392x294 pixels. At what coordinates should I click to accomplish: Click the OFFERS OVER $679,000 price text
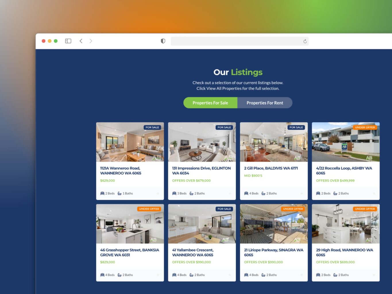(191, 181)
